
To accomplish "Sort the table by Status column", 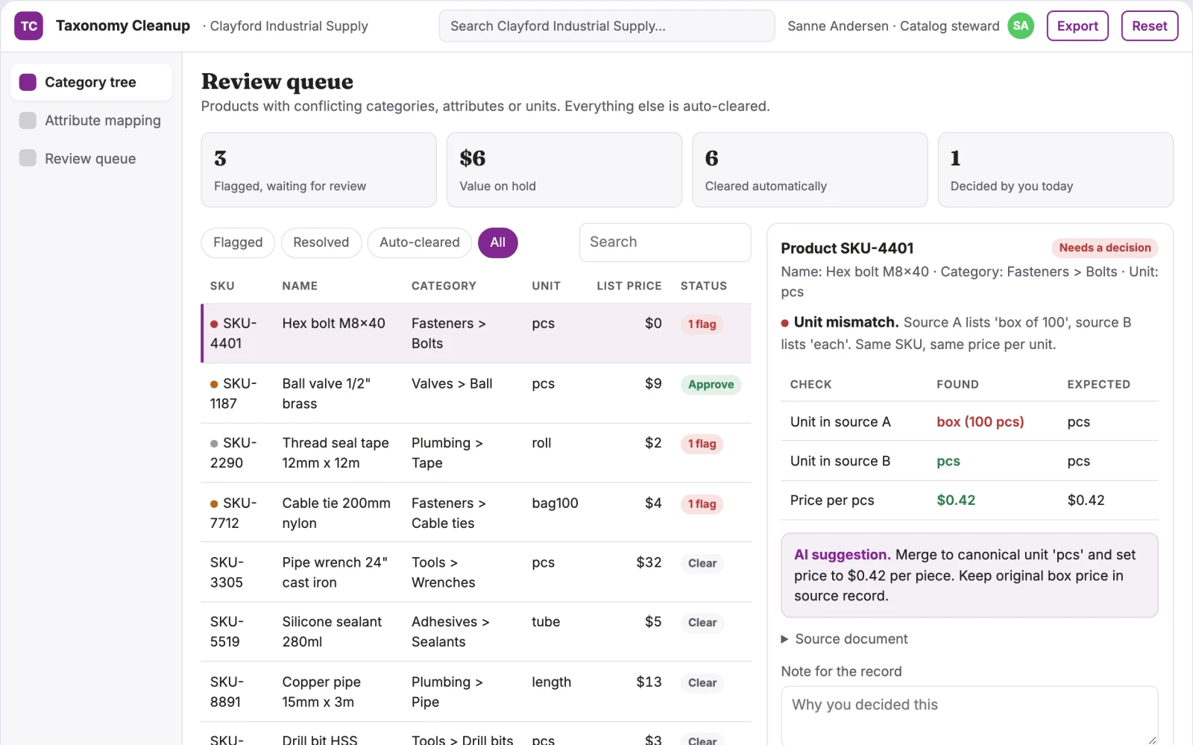I will pos(703,286).
